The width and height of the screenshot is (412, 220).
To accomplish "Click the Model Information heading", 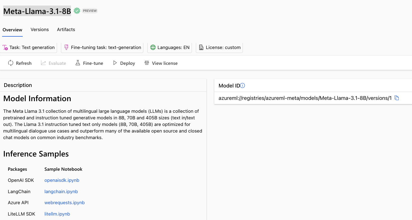I will click(x=37, y=99).
